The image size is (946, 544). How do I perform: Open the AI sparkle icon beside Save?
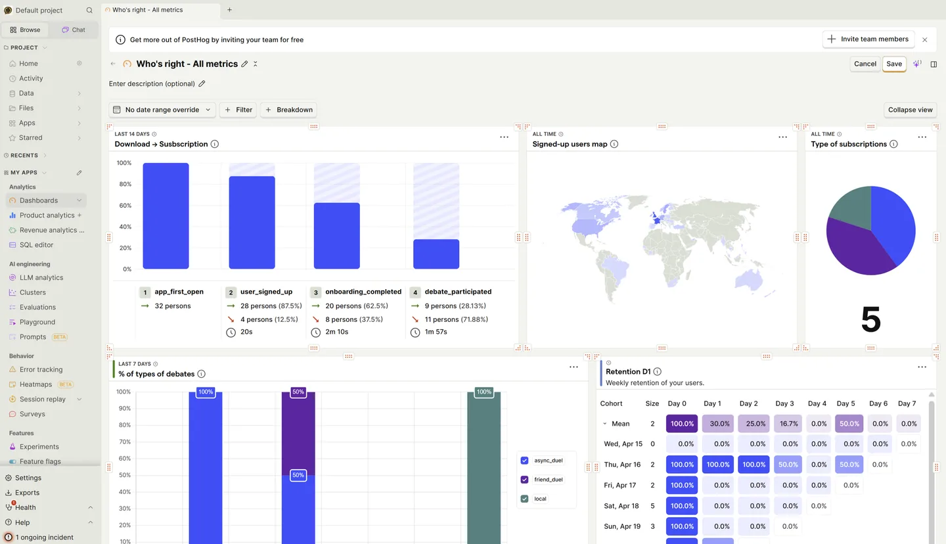click(x=917, y=64)
